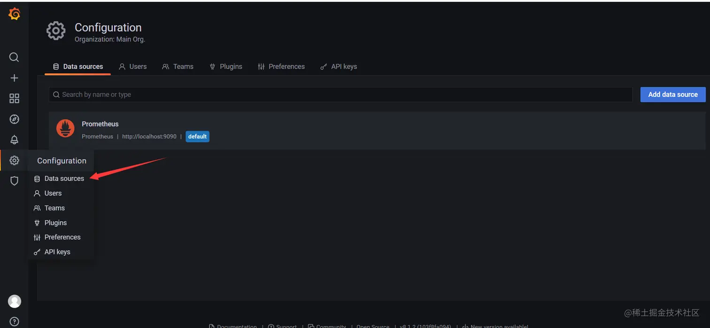Open the Search dashboards sidebar icon
Viewport: 710px width, 328px height.
[x=14, y=57]
